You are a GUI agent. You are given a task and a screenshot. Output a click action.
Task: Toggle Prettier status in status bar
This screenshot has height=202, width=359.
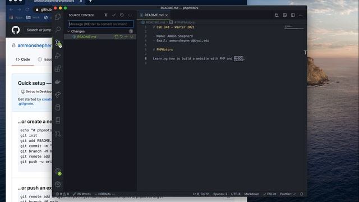[x=288, y=194]
